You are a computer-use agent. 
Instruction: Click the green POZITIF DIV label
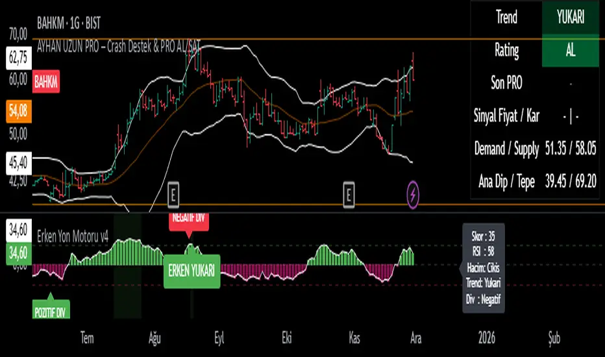(51, 310)
